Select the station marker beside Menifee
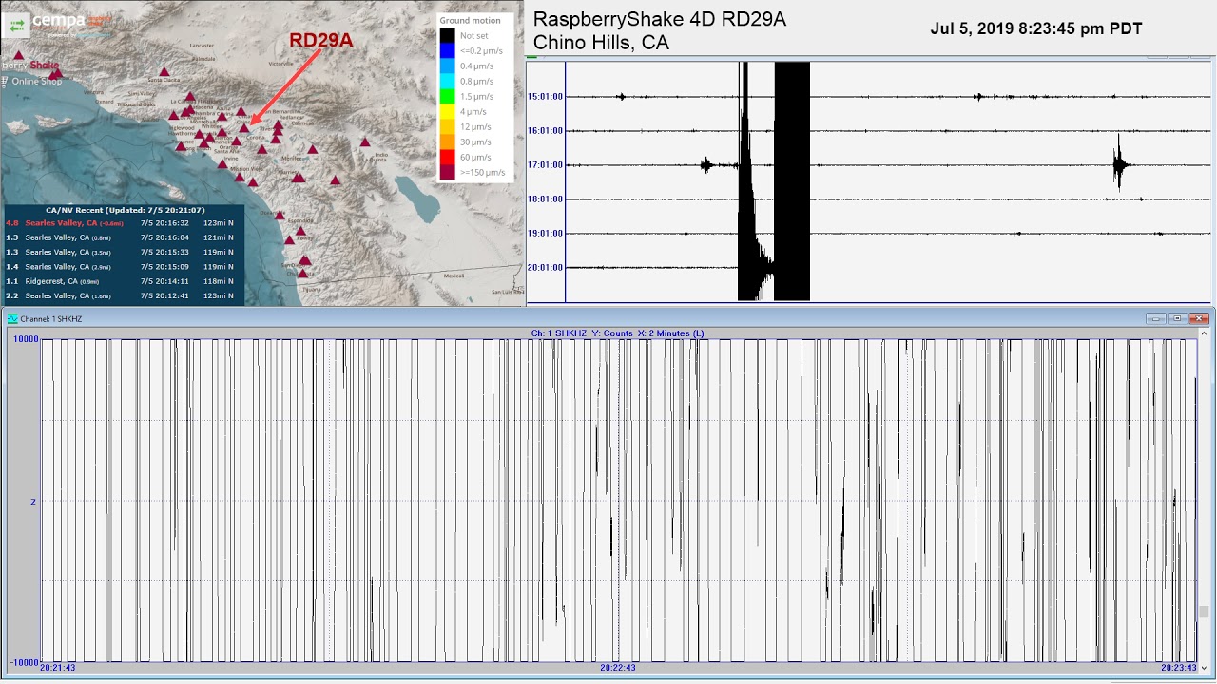1217x684 pixels. coord(313,149)
